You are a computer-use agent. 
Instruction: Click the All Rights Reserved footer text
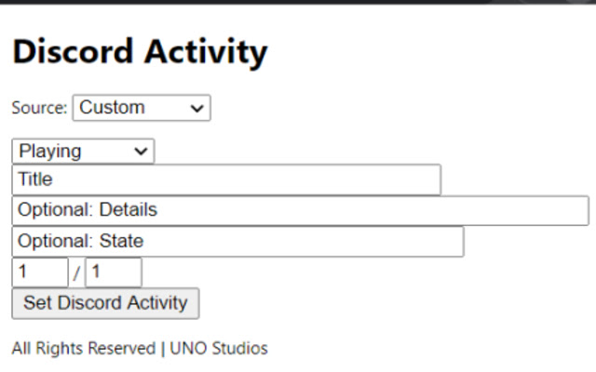(83, 349)
